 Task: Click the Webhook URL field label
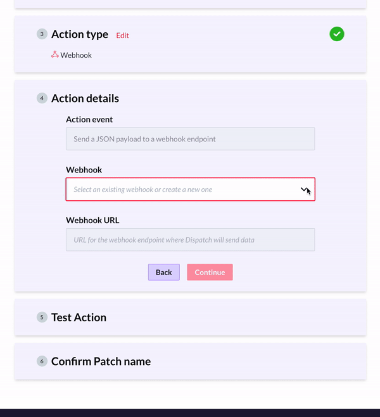click(92, 221)
